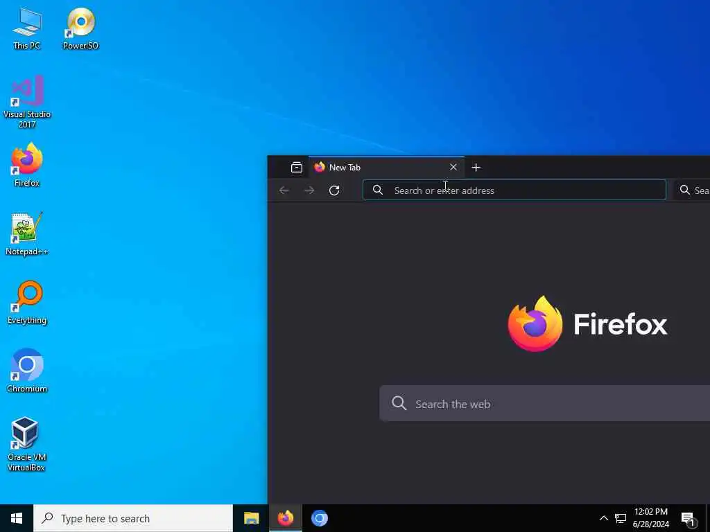Select Oracle VM VirtualBox shortcut

click(x=26, y=444)
